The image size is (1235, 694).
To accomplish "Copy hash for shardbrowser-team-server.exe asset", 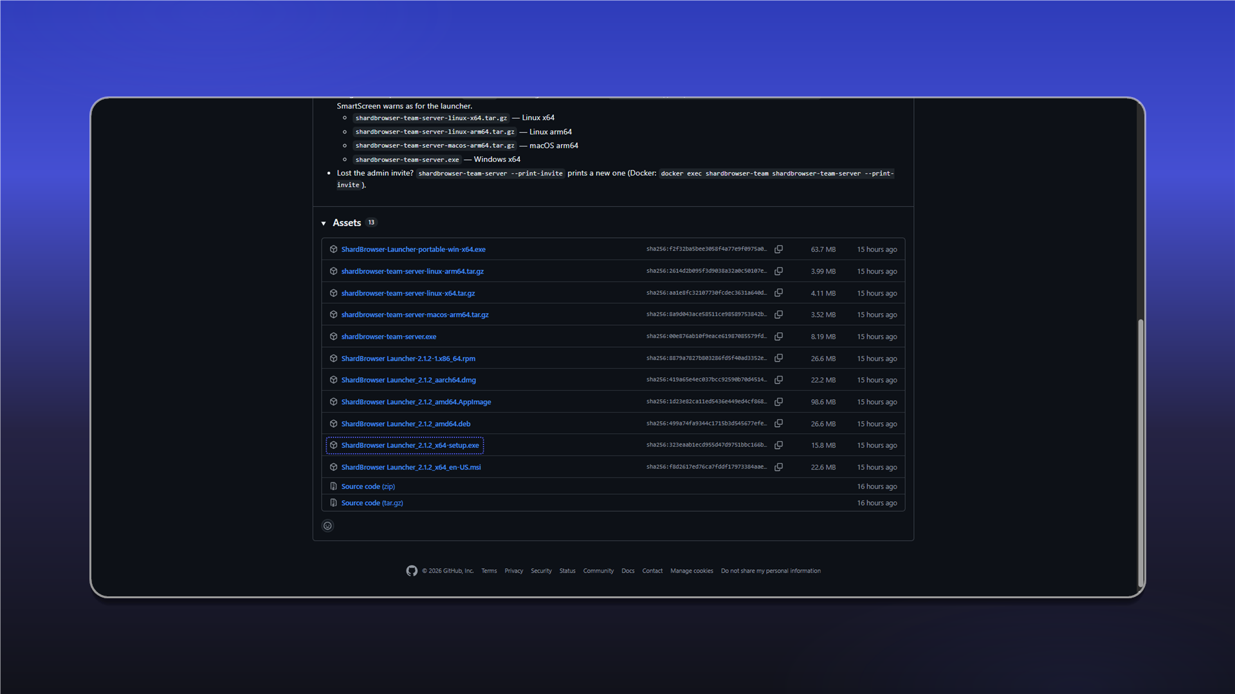I will [x=778, y=337].
